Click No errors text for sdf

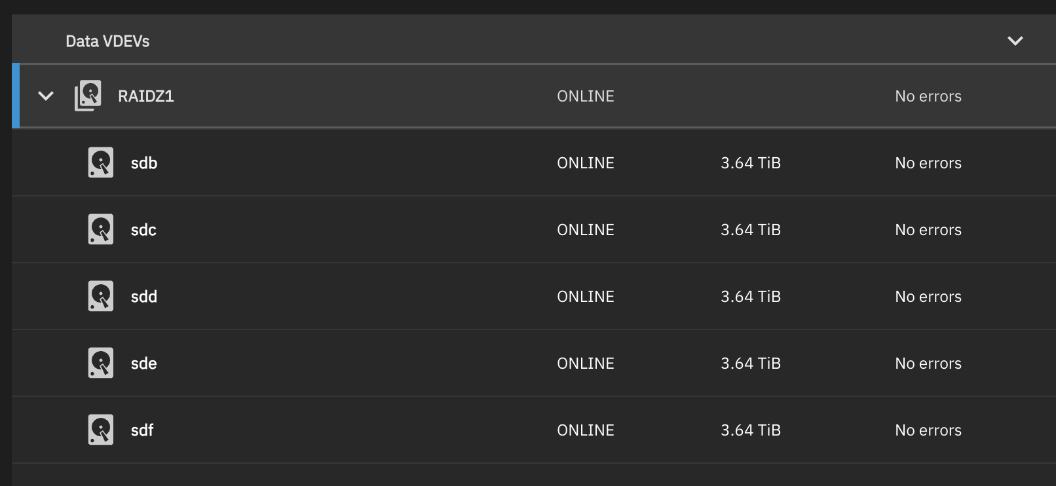(928, 430)
